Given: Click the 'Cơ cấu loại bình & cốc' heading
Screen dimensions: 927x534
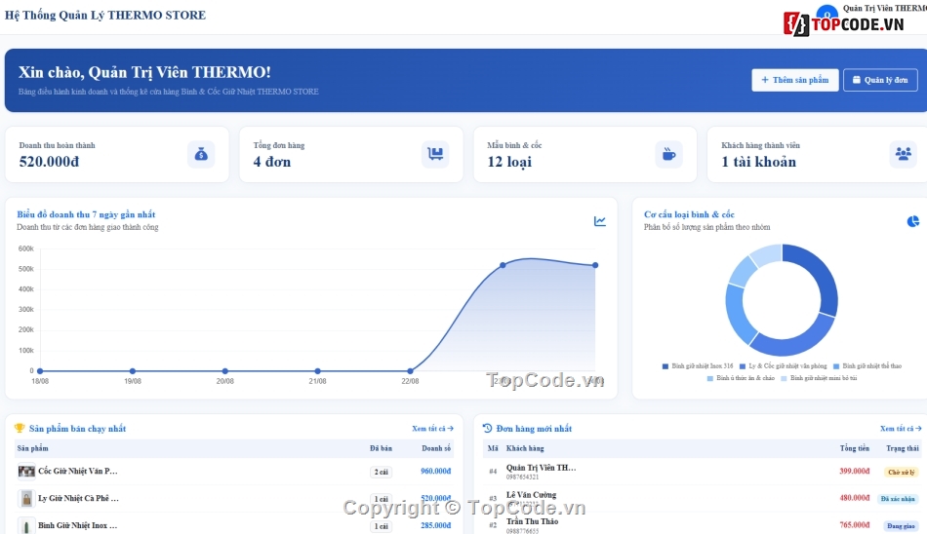Looking at the screenshot, I should 689,214.
